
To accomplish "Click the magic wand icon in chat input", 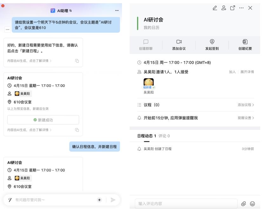I will click(10, 200).
